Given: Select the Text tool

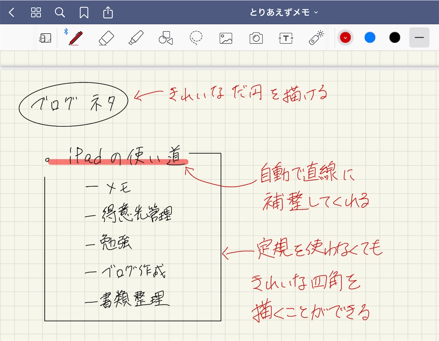Looking at the screenshot, I should tap(286, 38).
